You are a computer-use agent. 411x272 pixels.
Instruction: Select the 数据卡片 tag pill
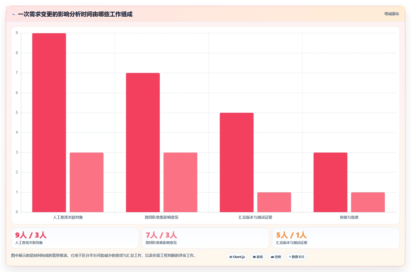(297, 257)
